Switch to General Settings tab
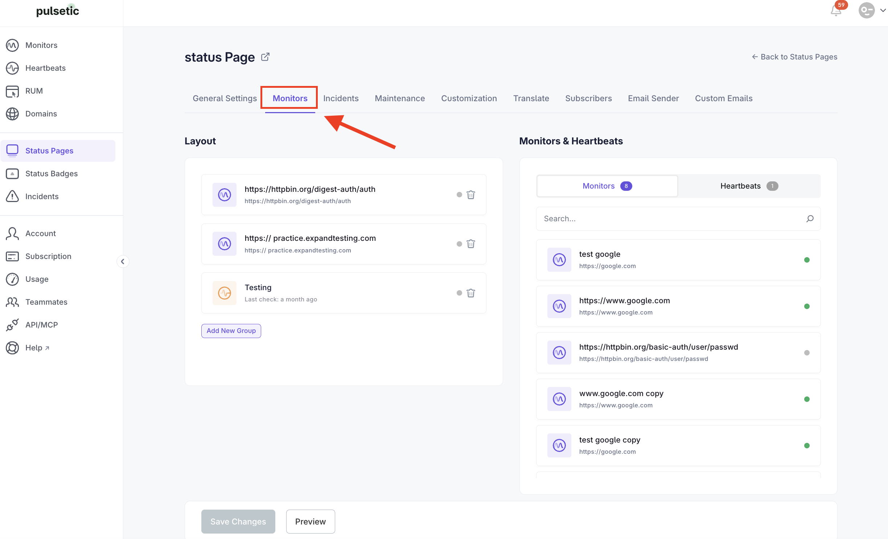The image size is (888, 539). pyautogui.click(x=225, y=98)
